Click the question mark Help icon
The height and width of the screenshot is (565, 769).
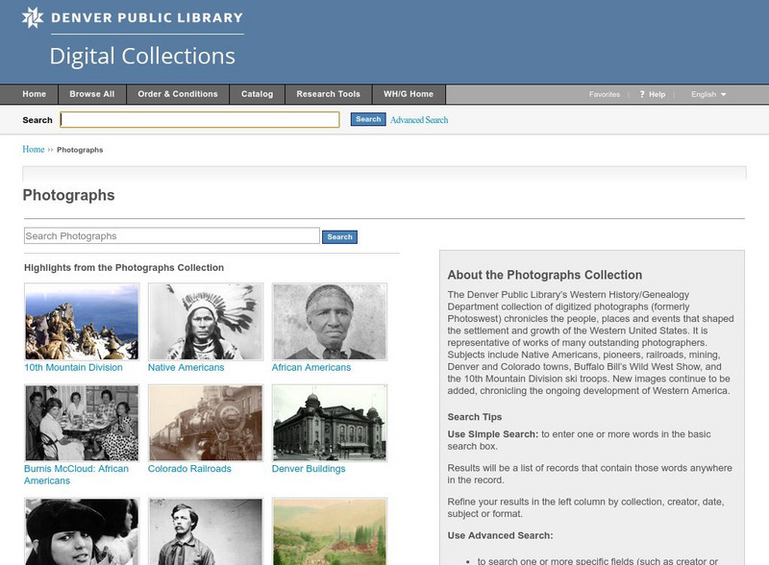pos(642,94)
